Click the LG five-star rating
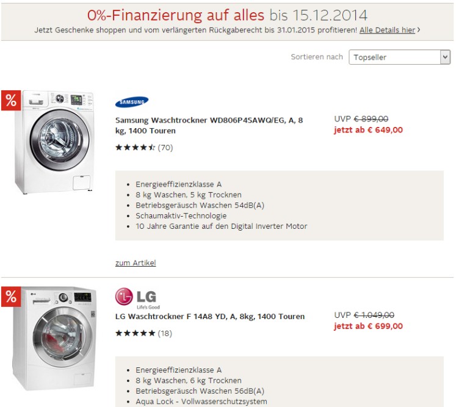456x407 pixels. pos(135,333)
